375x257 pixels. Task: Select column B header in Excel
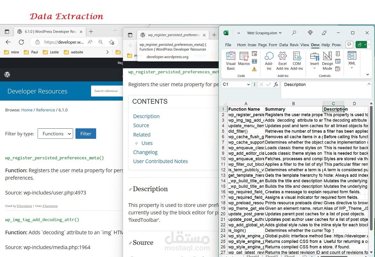click(294, 103)
